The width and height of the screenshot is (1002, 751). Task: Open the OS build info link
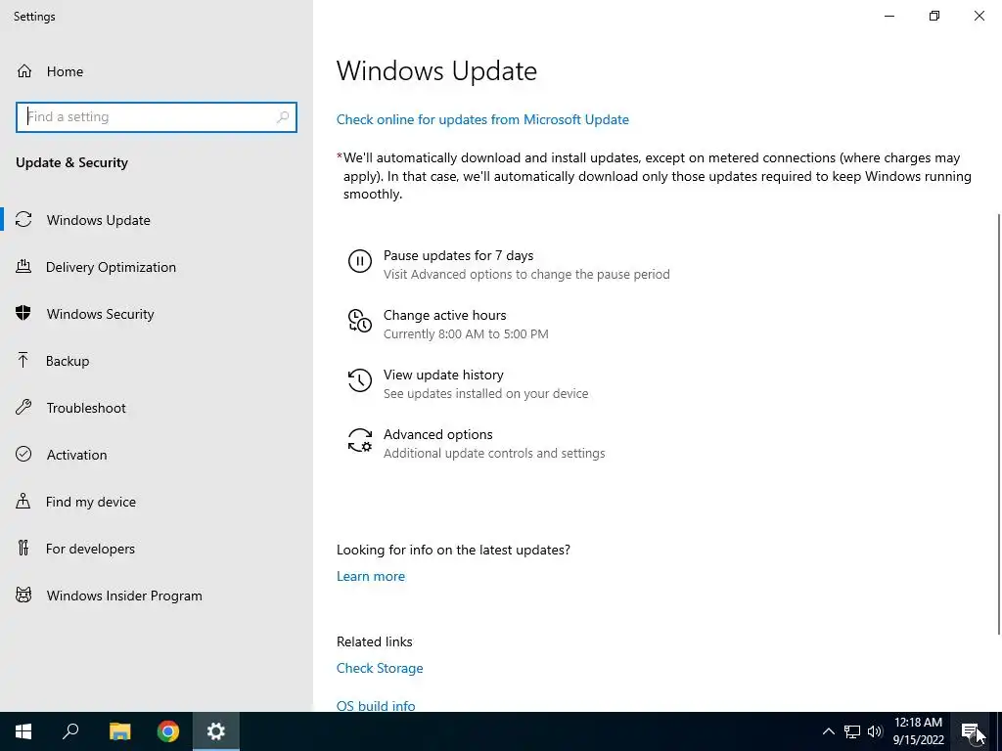(376, 706)
